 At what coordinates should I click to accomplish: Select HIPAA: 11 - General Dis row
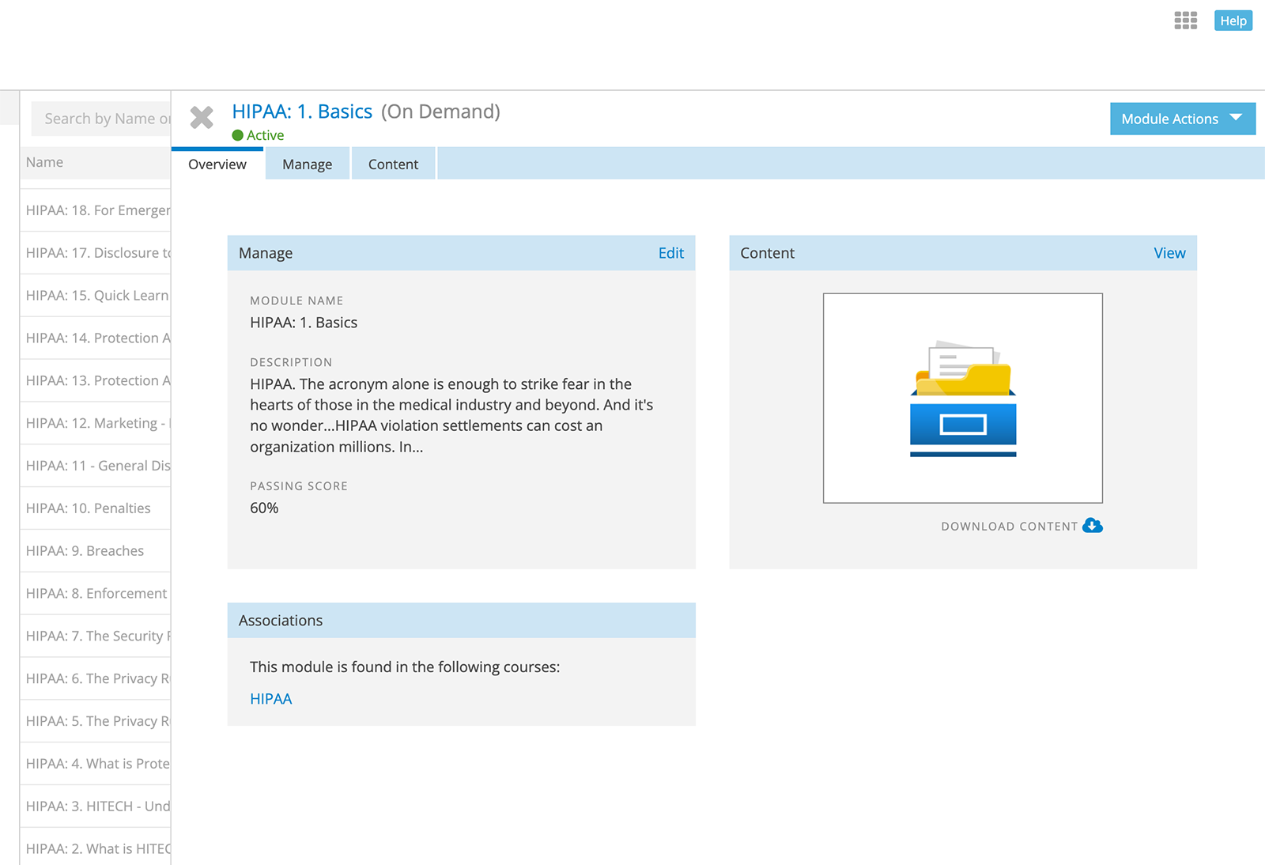[96, 466]
